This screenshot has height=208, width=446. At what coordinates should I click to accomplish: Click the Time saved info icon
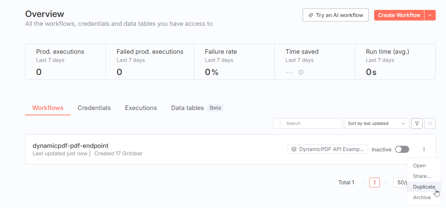[x=301, y=72]
